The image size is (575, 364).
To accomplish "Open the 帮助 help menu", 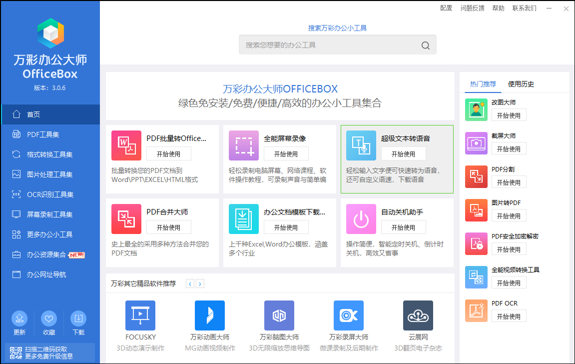I will tap(498, 8).
